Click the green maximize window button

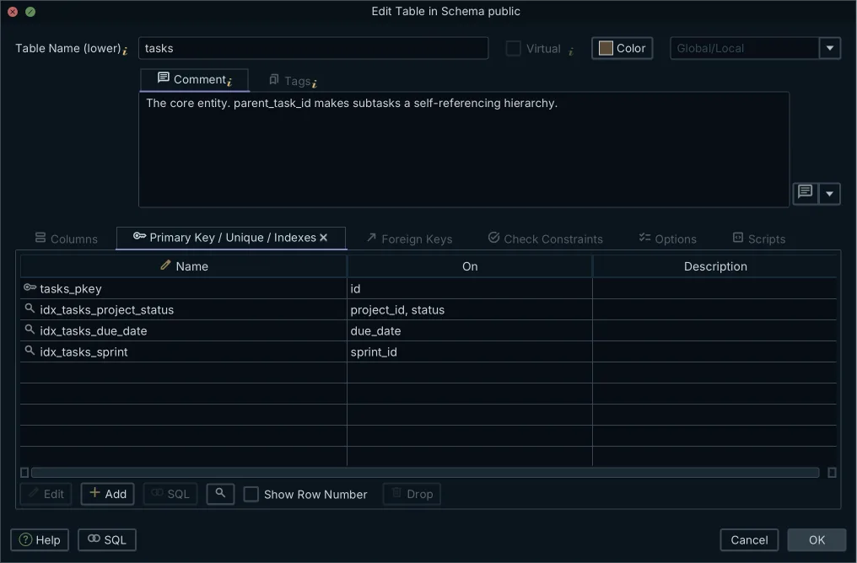pos(30,12)
